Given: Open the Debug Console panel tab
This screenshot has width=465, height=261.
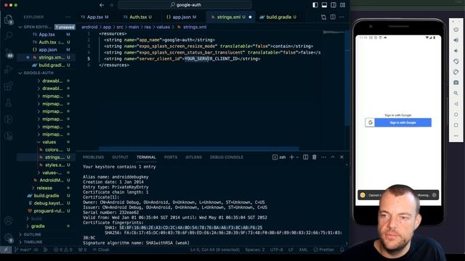Looking at the screenshot, I should coord(227,157).
